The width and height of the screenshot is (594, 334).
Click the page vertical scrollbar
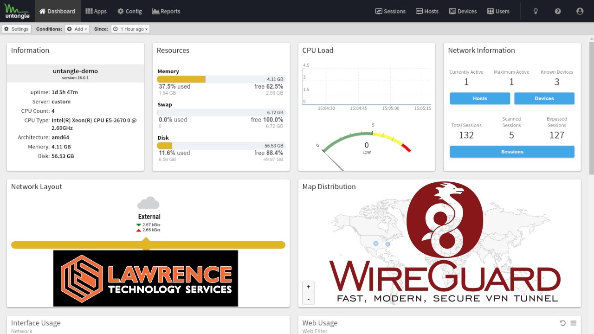coord(591,108)
